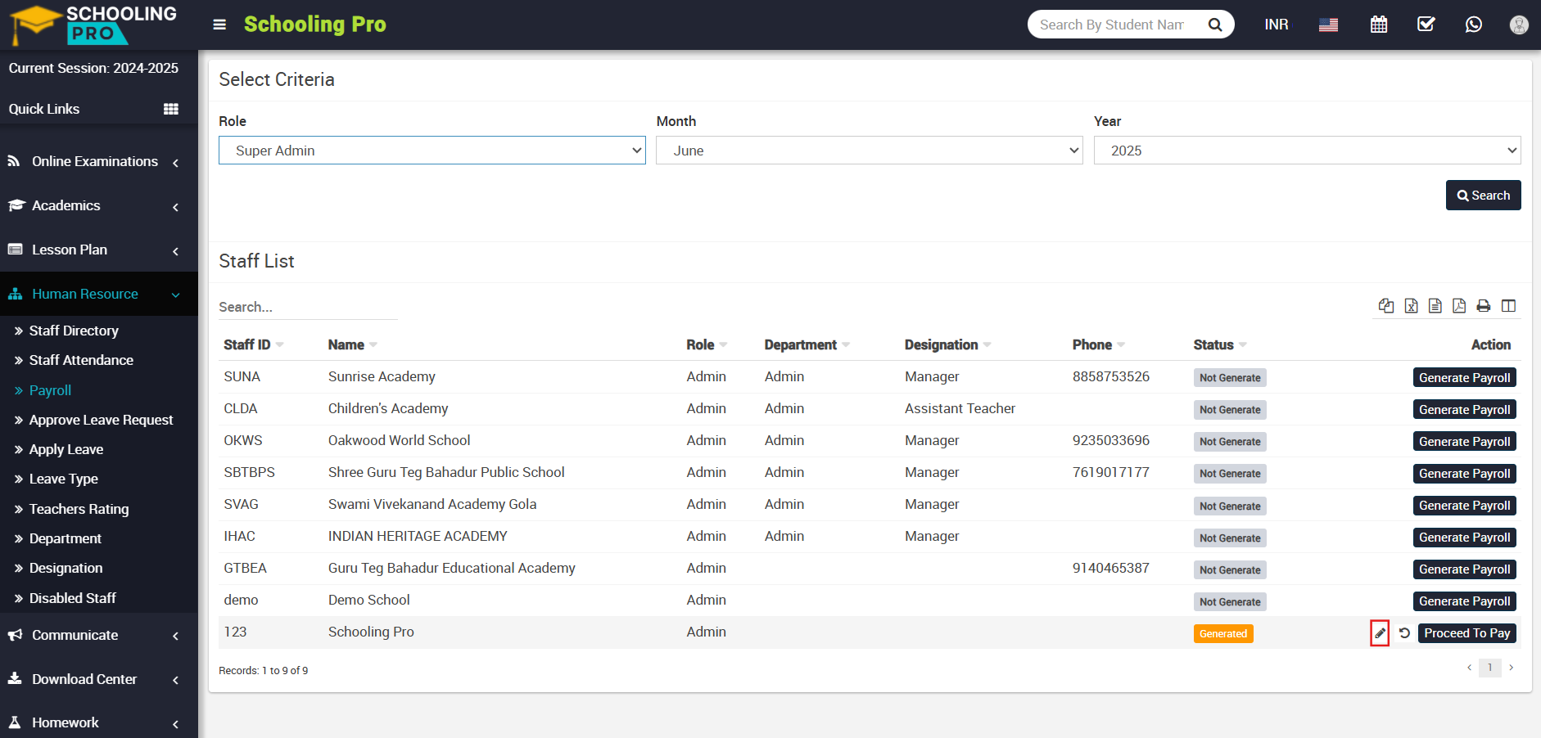The width and height of the screenshot is (1541, 738).
Task: Open Teachers Rating in the sidebar
Action: coord(79,509)
